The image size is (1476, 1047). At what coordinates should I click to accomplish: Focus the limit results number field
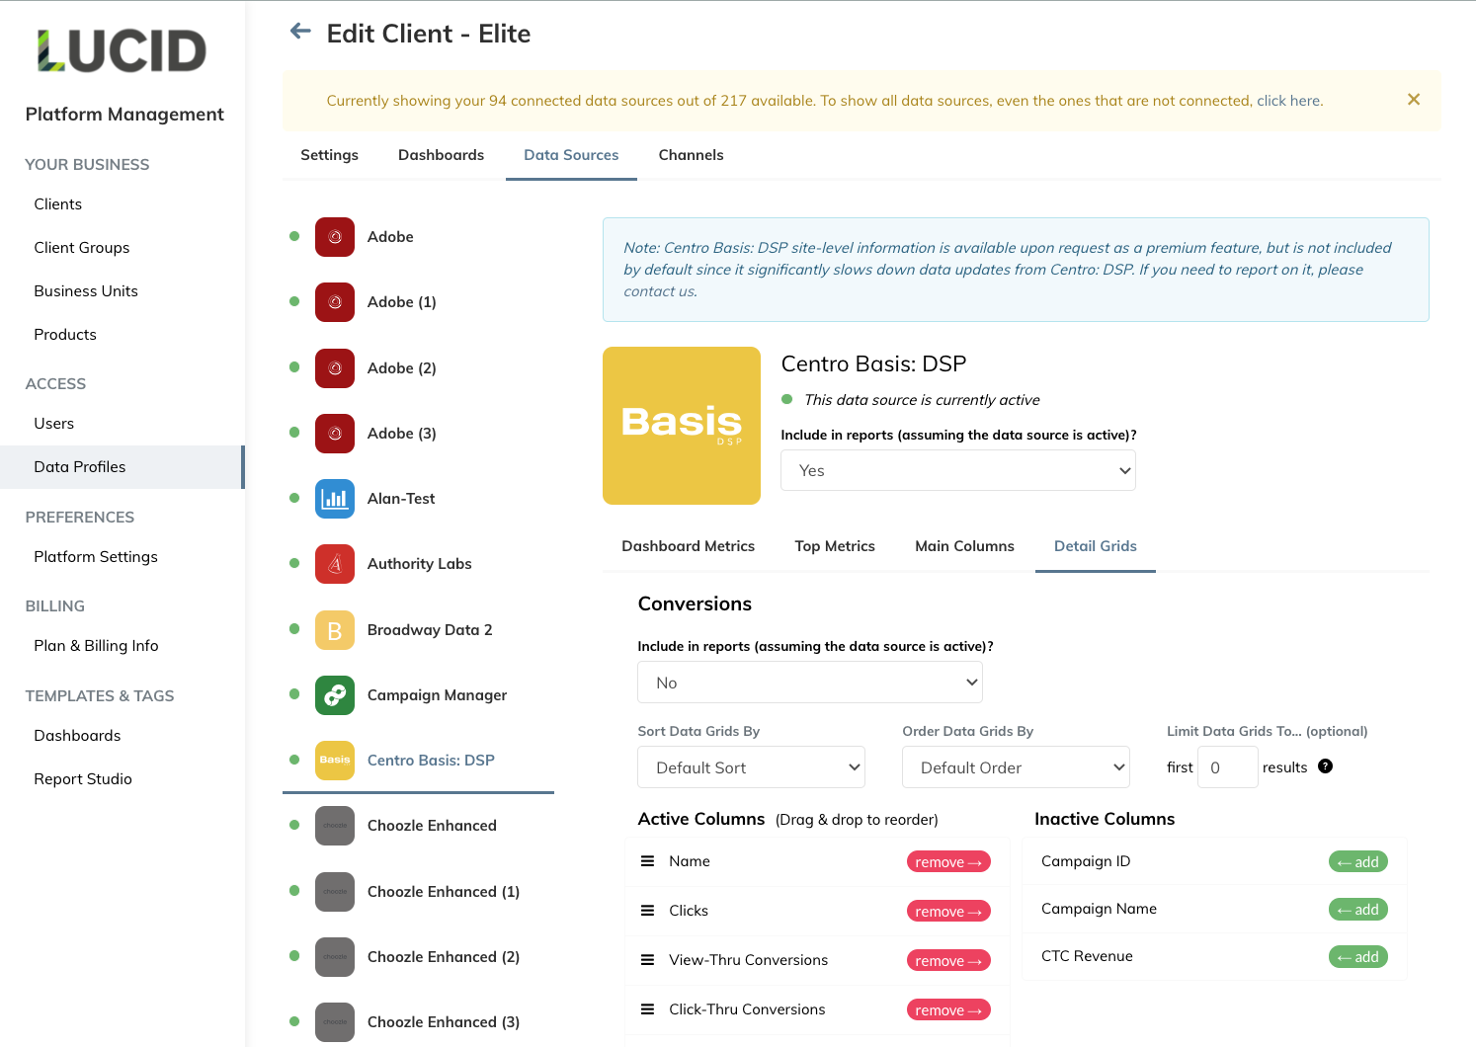1227,767
